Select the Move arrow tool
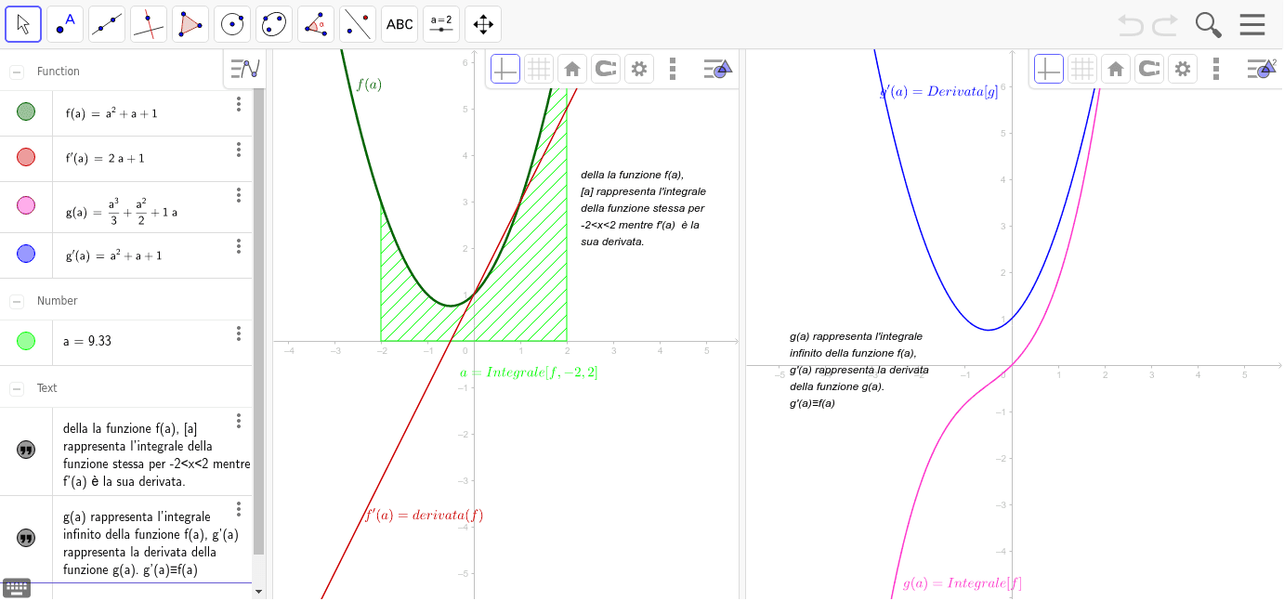Image resolution: width=1284 pixels, height=601 pixels. pos(23,24)
